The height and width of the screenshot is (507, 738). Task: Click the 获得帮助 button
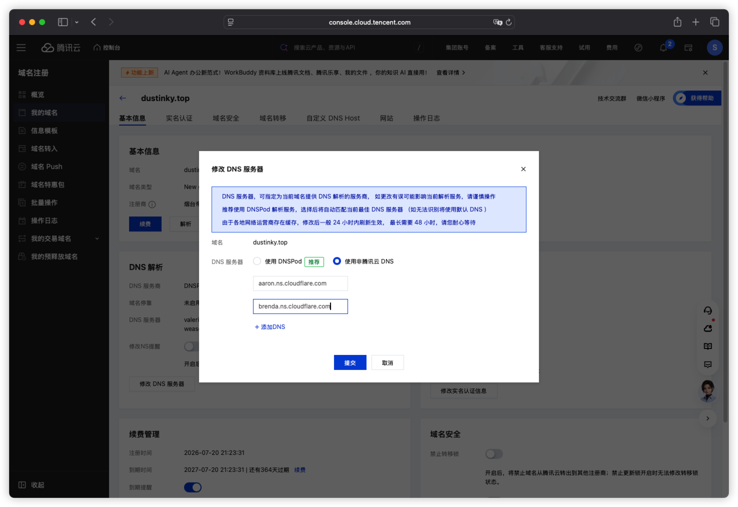tap(697, 98)
